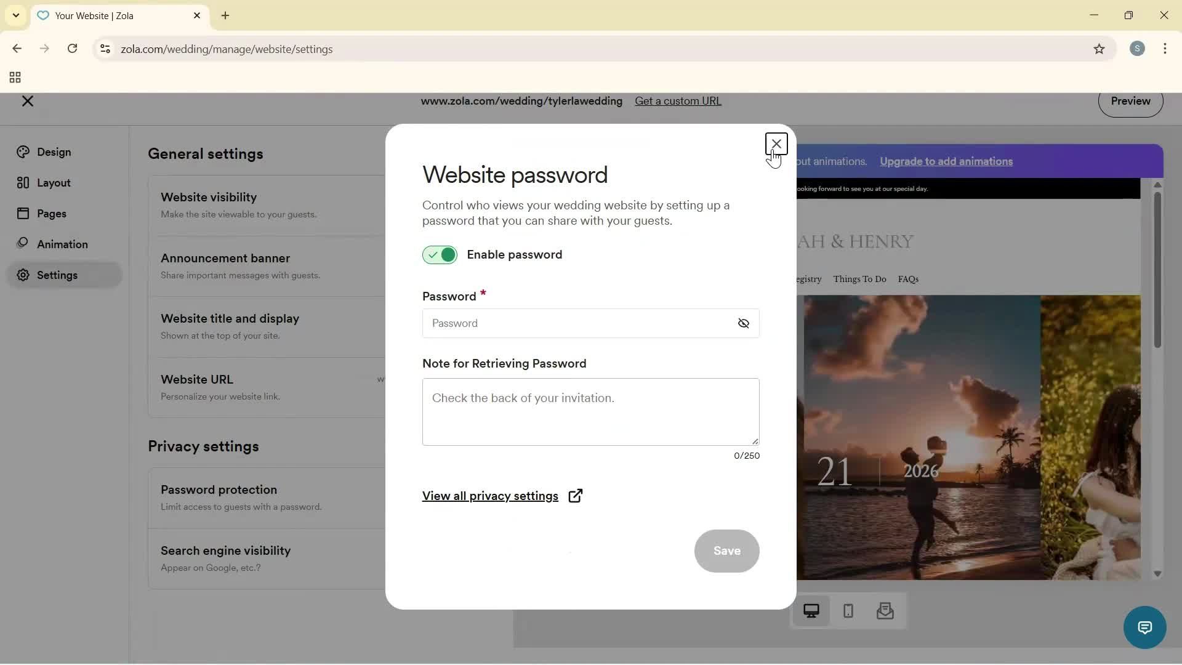The height and width of the screenshot is (665, 1182).
Task: Click the Get a custom URL link
Action: [678, 101]
